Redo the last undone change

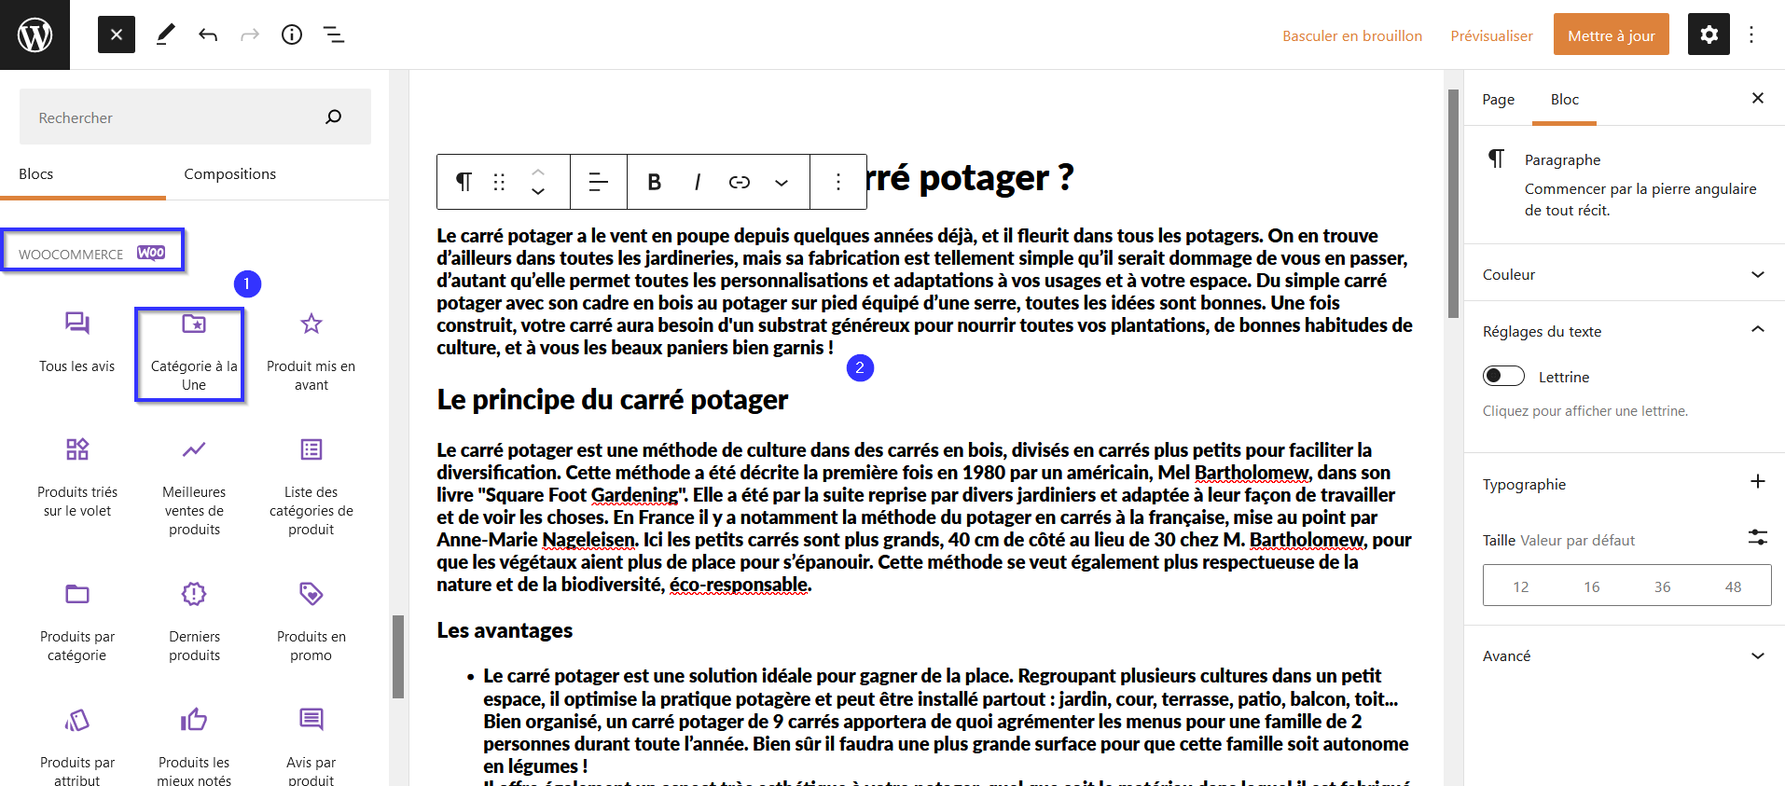[250, 34]
